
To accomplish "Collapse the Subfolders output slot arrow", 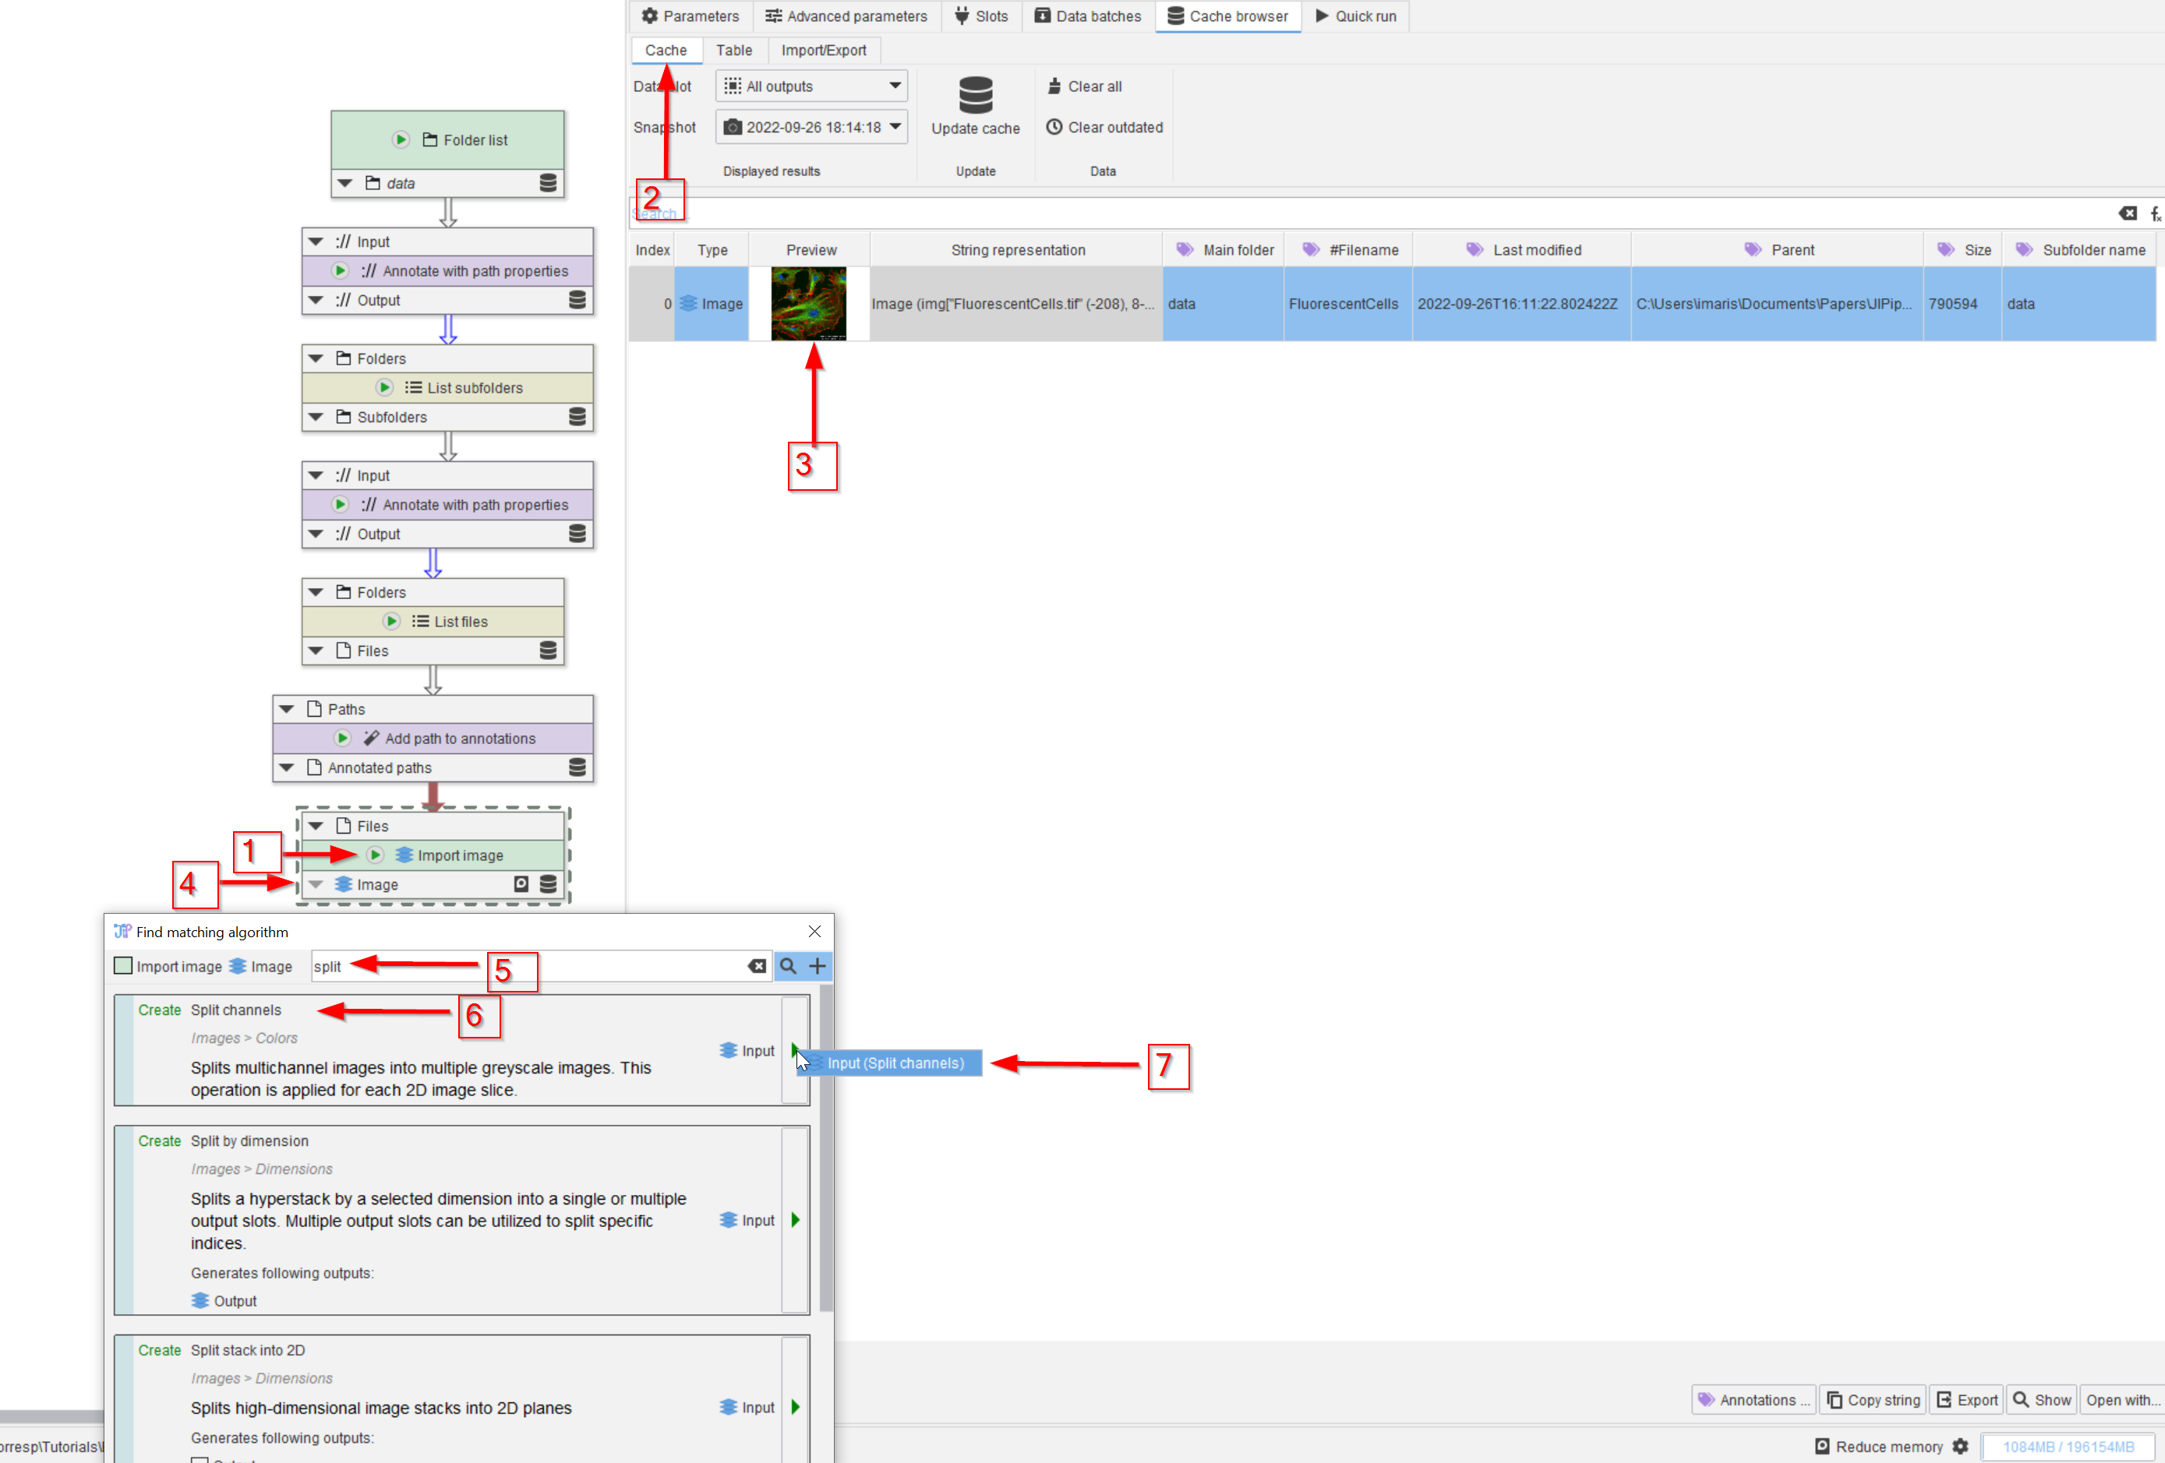I will 316,416.
